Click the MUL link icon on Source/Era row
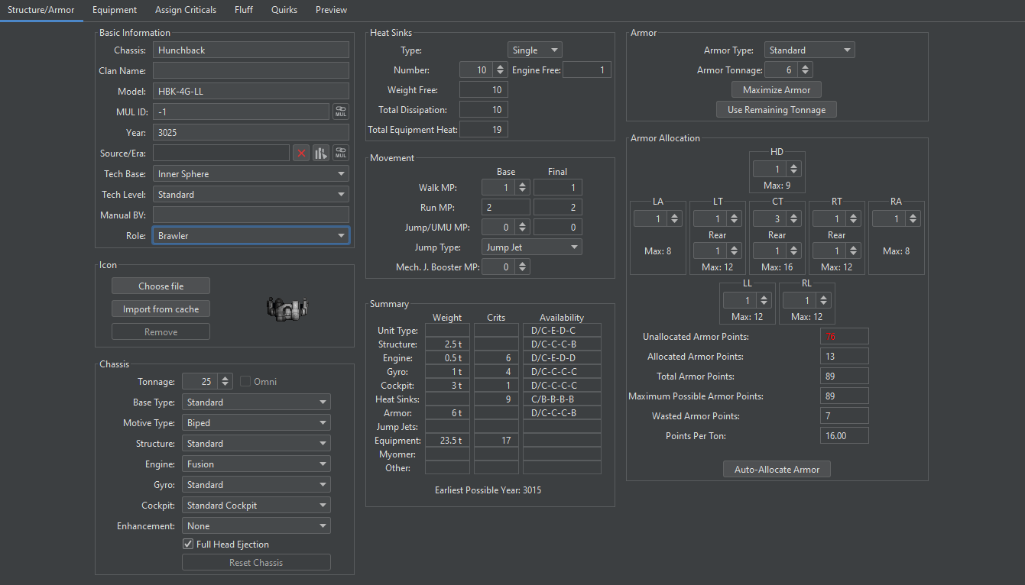This screenshot has height=585, width=1025. 341,154
